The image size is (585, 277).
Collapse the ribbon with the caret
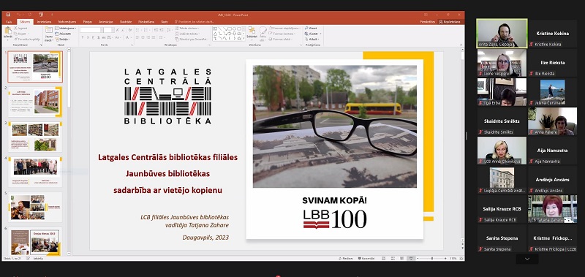click(461, 45)
